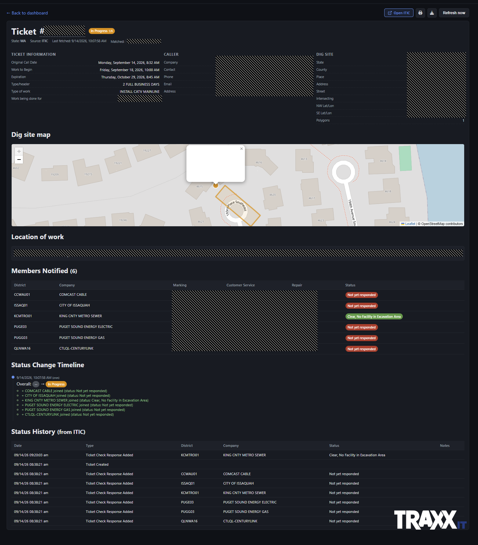Image resolution: width=478 pixels, height=545 pixels.
Task: Click the Ticket Created history row
Action: pyautogui.click(x=238, y=464)
